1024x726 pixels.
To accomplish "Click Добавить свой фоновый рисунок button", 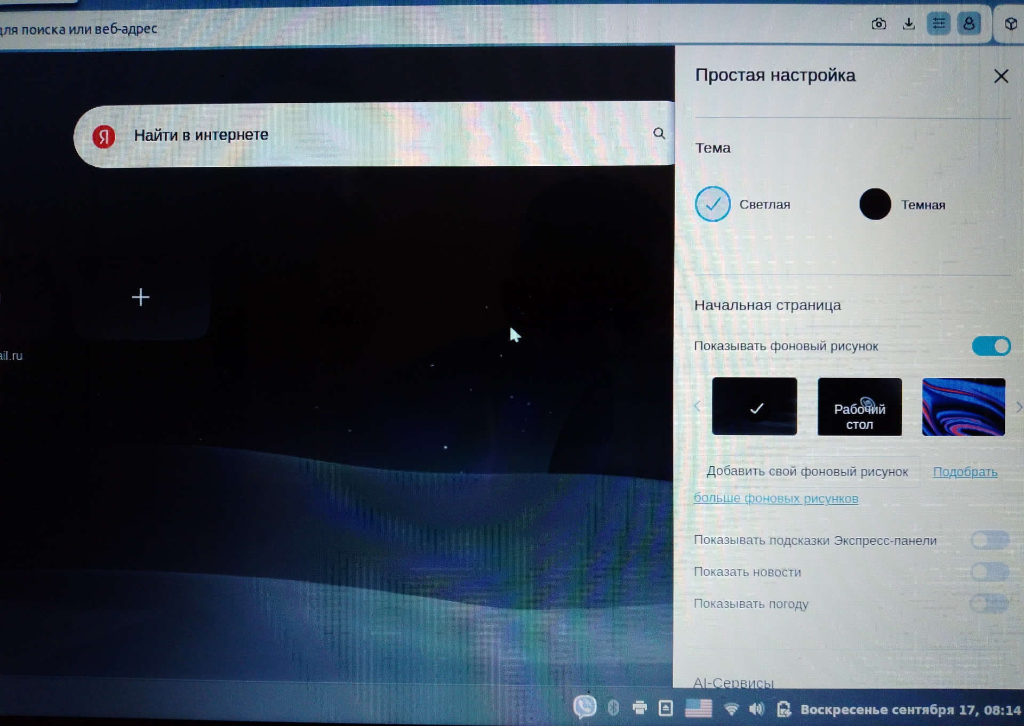I will [807, 472].
